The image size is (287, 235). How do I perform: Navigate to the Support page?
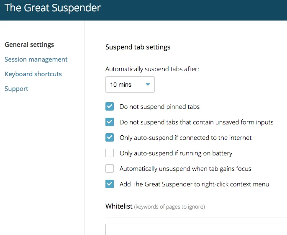[16, 89]
